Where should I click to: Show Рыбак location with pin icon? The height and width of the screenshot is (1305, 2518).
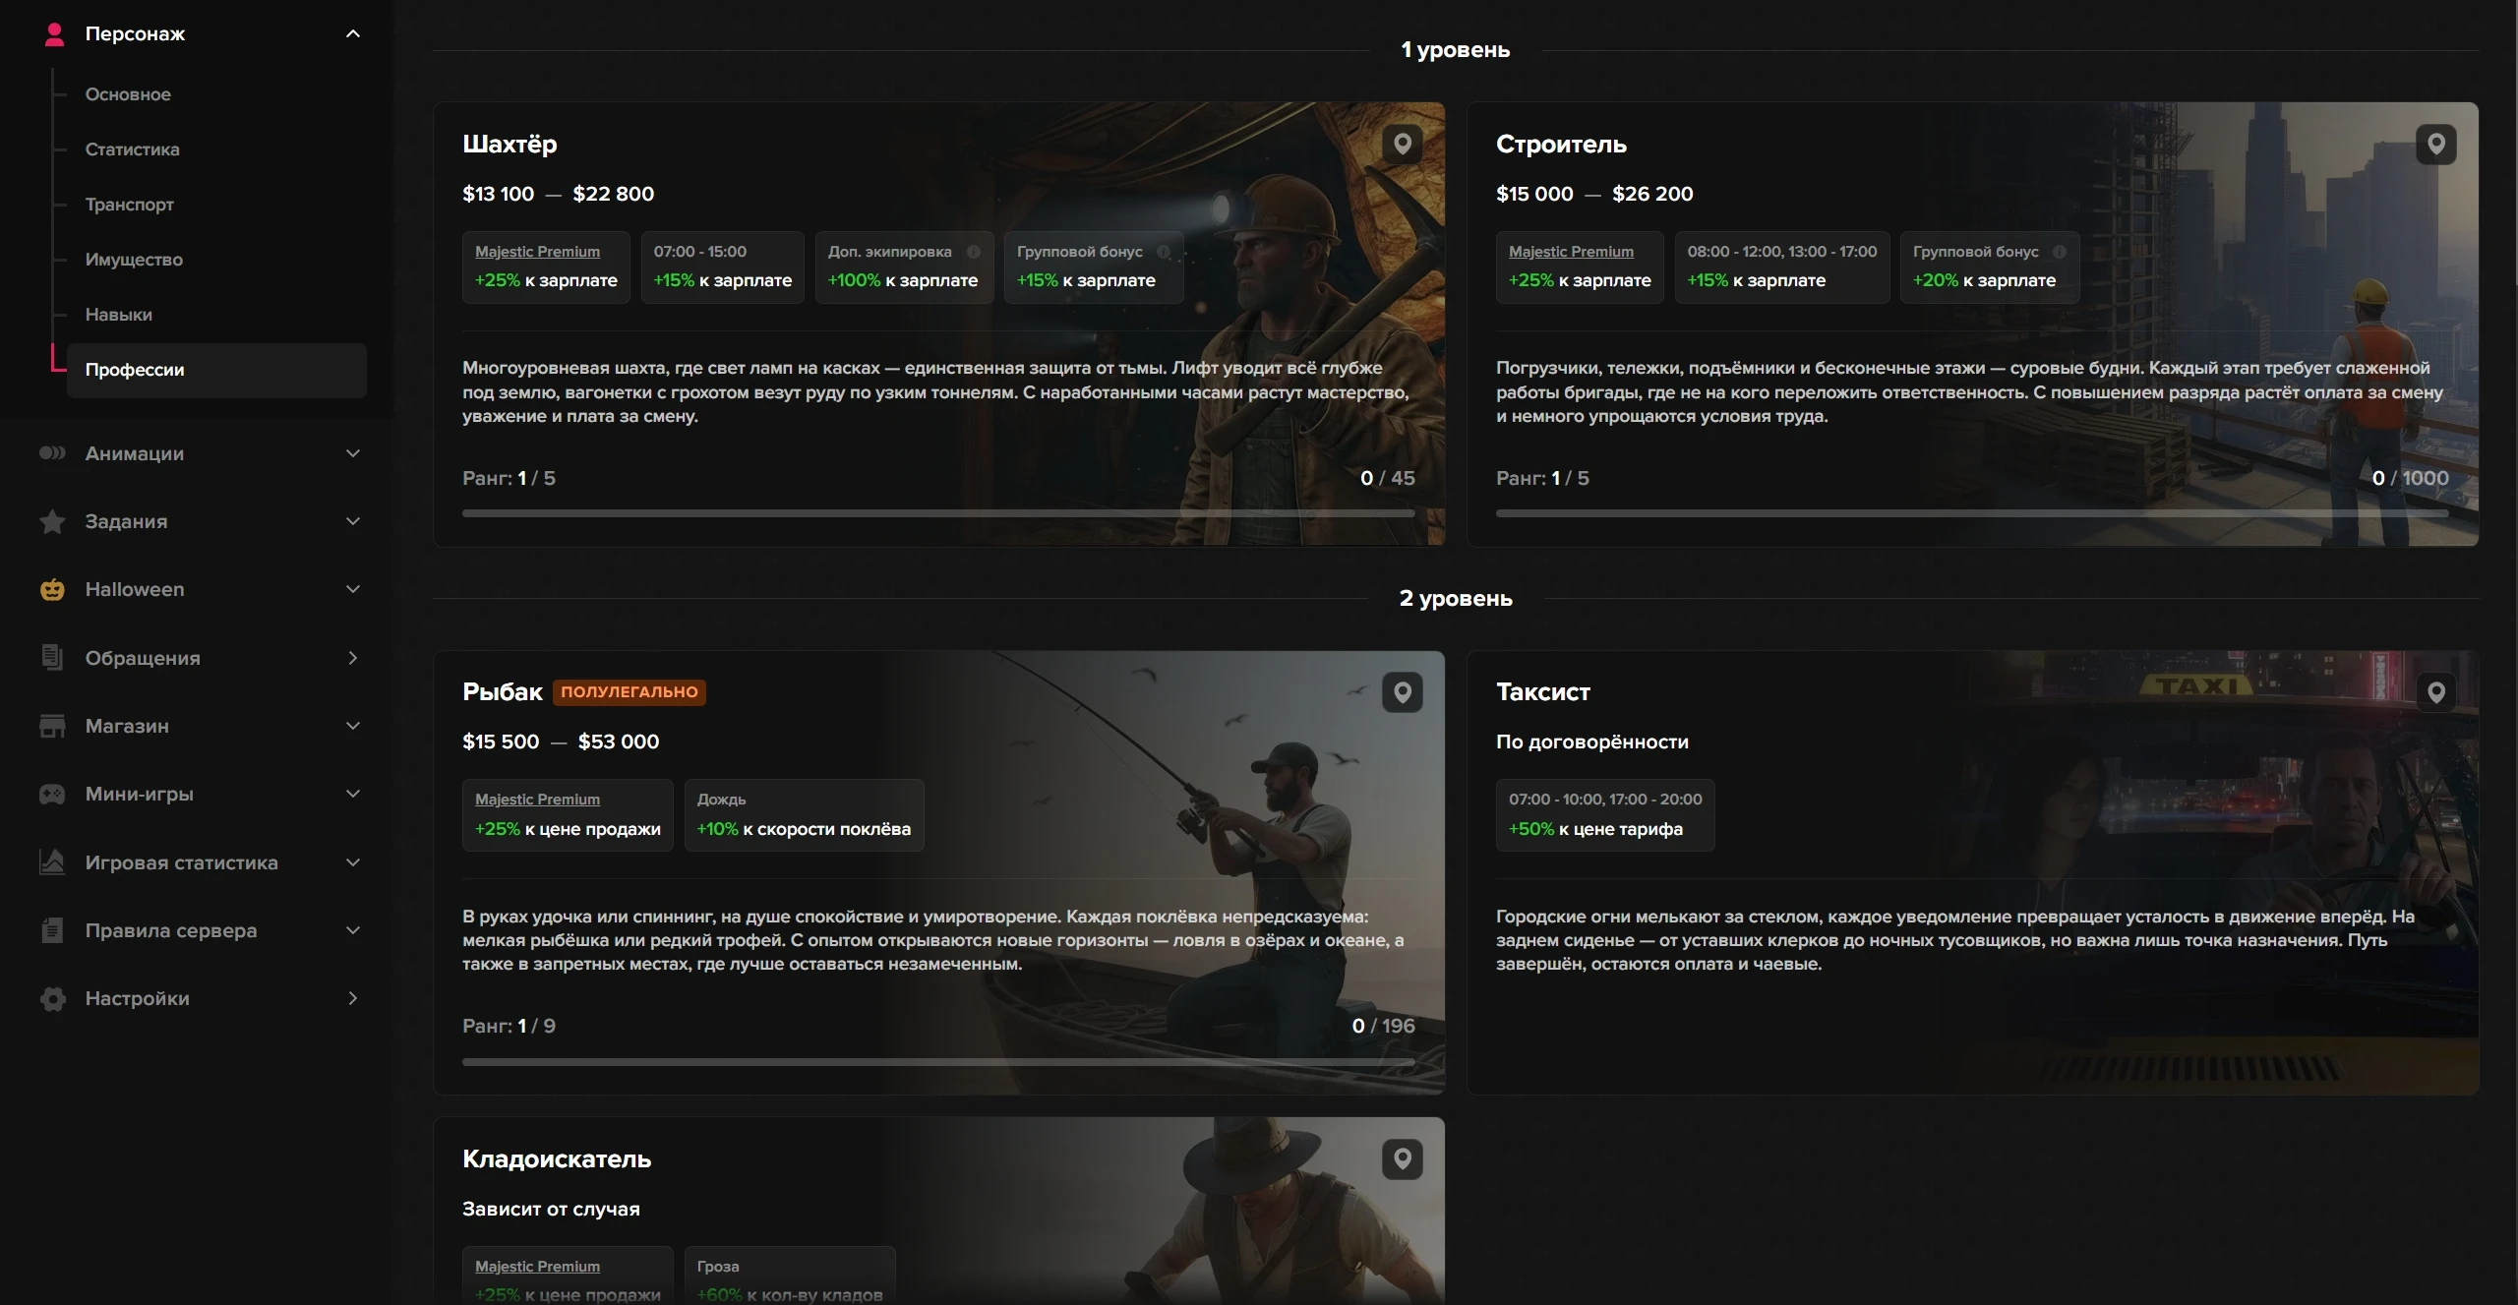[1402, 692]
